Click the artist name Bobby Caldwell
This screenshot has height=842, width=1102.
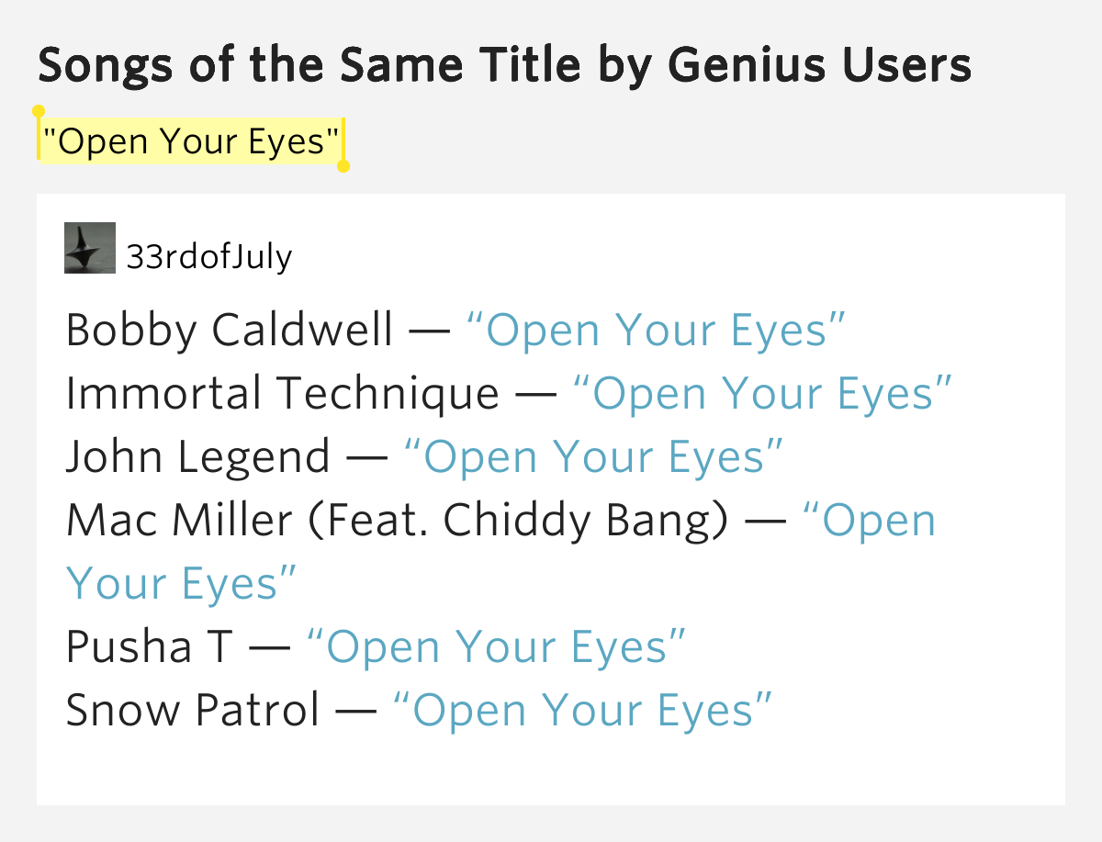coord(230,330)
